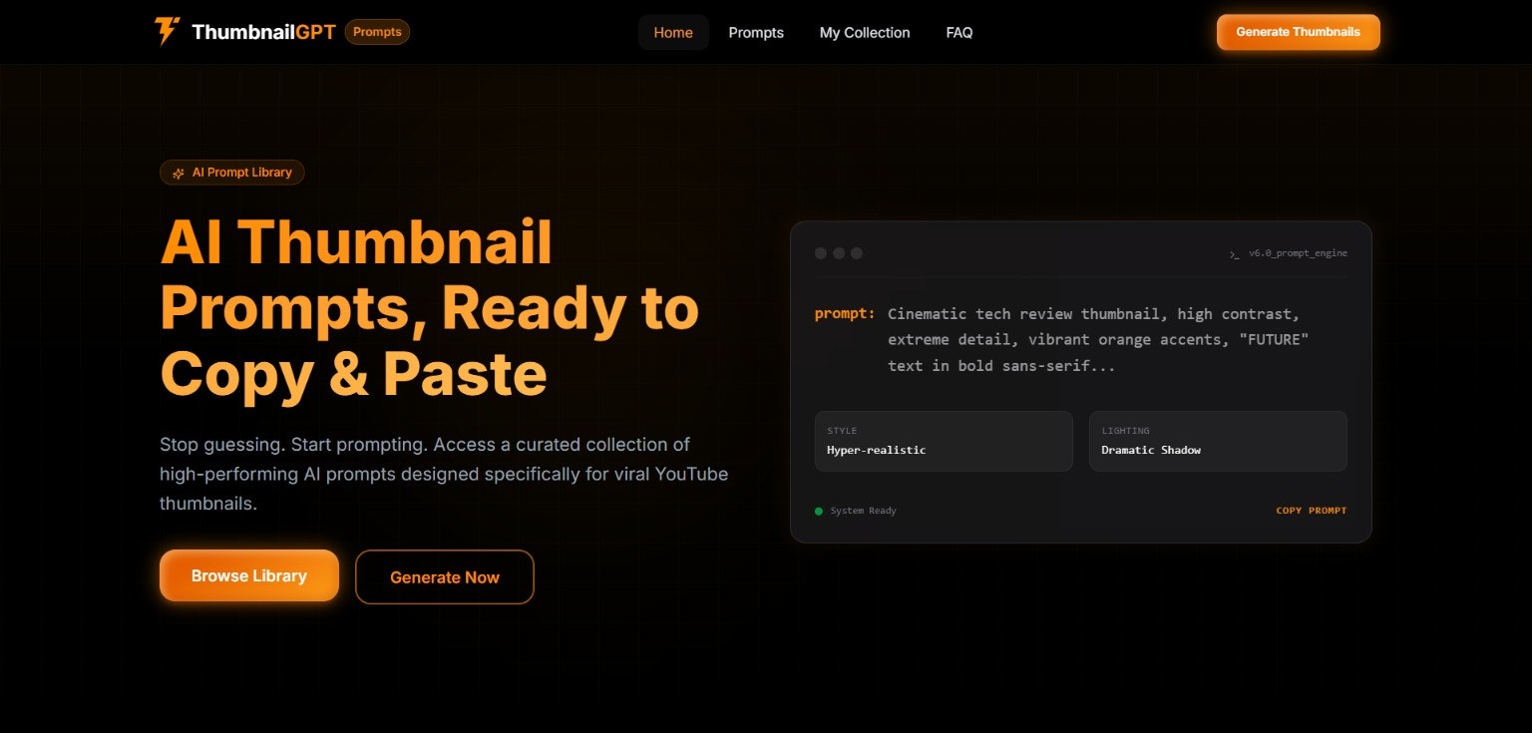The height and width of the screenshot is (733, 1532).
Task: Click the rightmost window dot on the terminal card
Action: point(857,253)
